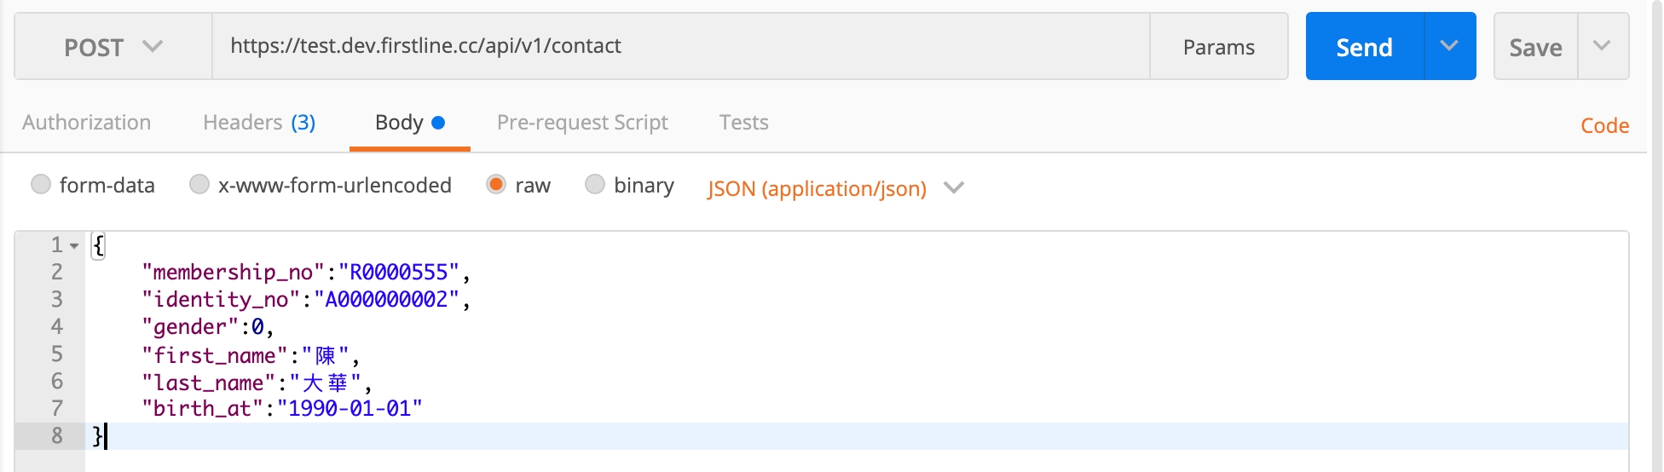Select the form-data radio button
Image resolution: width=1664 pixels, height=472 pixels.
pyautogui.click(x=41, y=184)
